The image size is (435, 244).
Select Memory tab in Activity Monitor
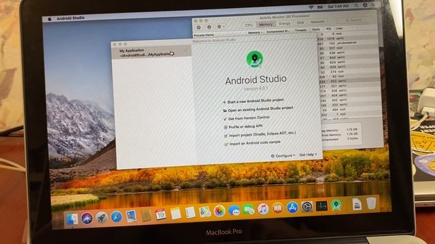pyautogui.click(x=266, y=24)
